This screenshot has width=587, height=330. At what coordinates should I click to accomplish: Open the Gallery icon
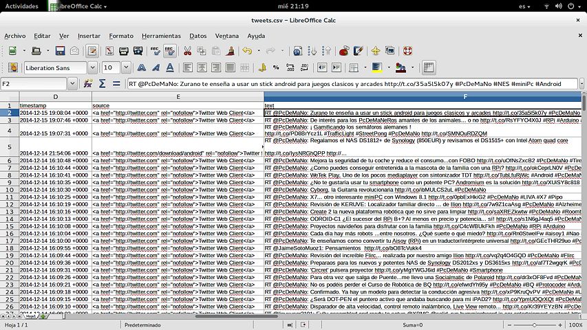coord(390,51)
